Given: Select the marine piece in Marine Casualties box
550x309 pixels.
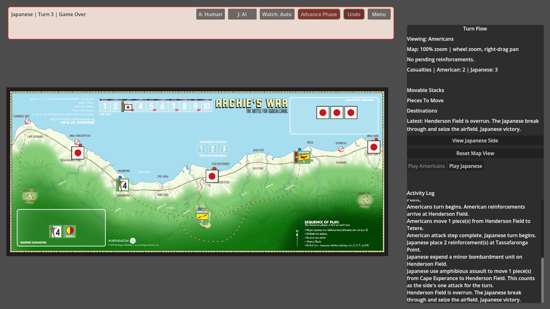Looking at the screenshot, I should (x=55, y=232).
